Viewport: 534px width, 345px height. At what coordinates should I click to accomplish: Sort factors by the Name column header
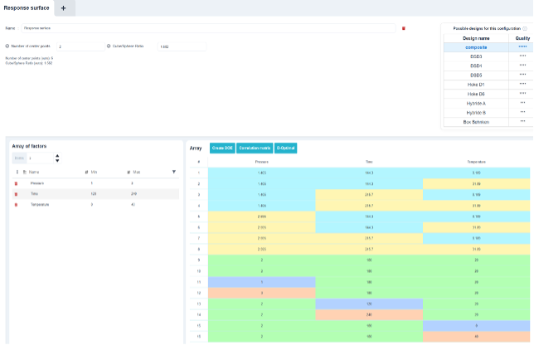pyautogui.click(x=34, y=172)
